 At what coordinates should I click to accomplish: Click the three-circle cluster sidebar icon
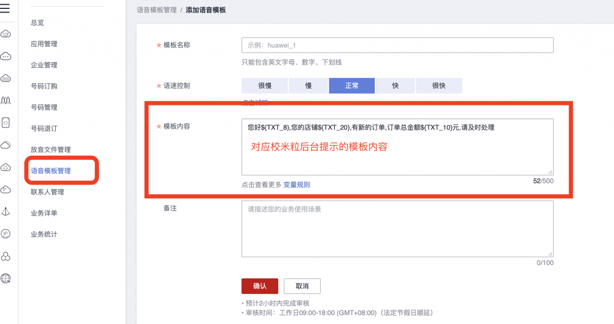click(x=5, y=256)
